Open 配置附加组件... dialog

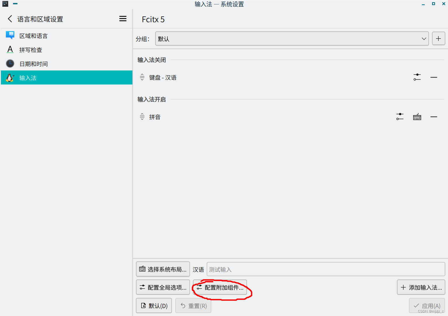click(x=220, y=287)
